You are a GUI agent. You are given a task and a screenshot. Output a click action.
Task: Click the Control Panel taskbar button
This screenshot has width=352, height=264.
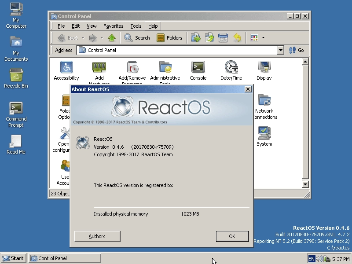point(64,258)
